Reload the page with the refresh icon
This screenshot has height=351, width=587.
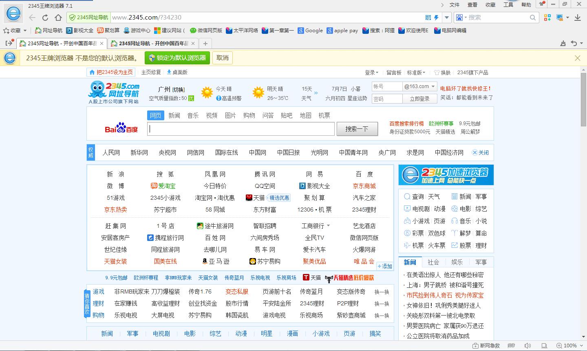pos(45,18)
